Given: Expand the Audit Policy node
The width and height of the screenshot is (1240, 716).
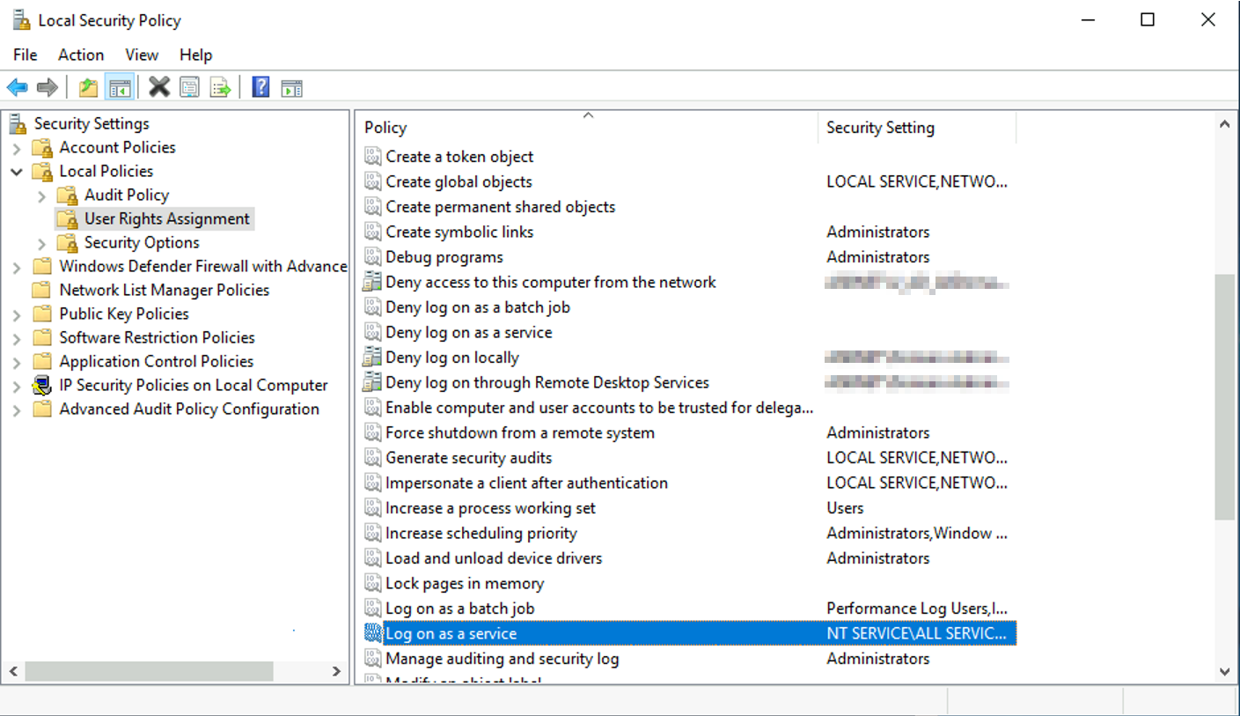Looking at the screenshot, I should pyautogui.click(x=42, y=196).
